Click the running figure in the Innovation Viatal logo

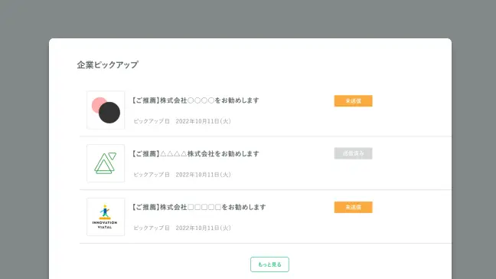coord(105,212)
